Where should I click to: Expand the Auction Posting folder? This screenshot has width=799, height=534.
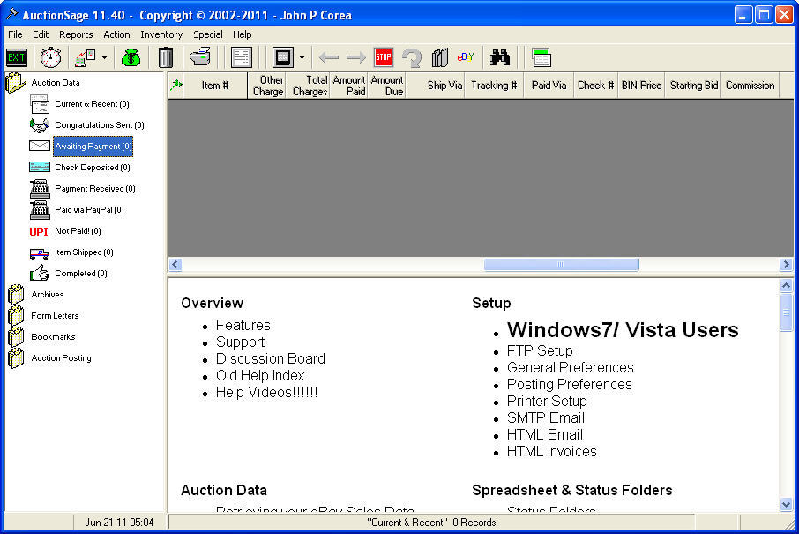point(16,358)
